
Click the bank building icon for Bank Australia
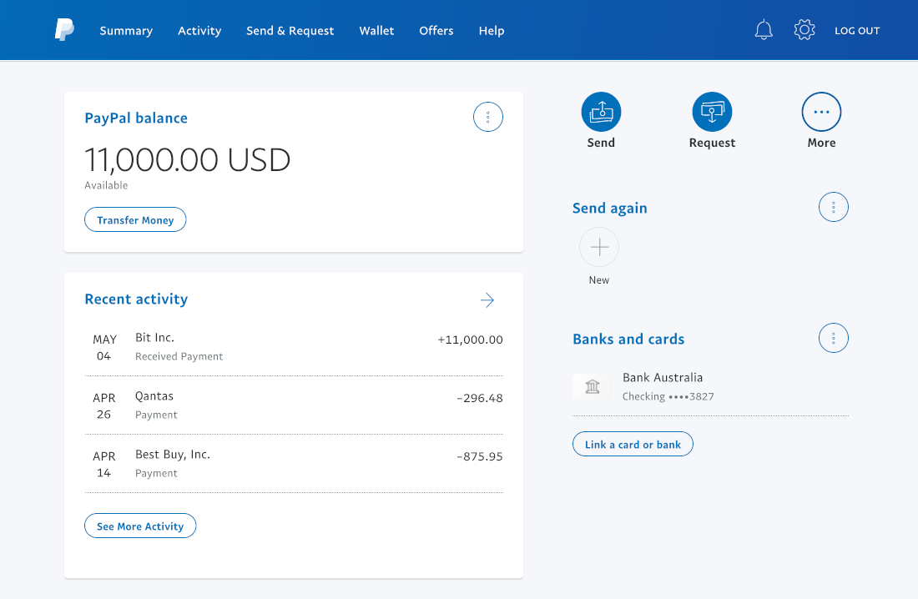pyautogui.click(x=593, y=386)
